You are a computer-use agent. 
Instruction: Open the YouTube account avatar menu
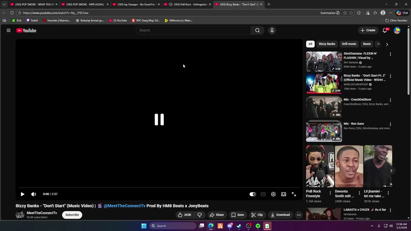tap(397, 30)
